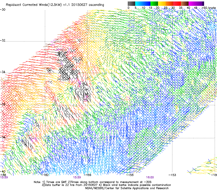Click the -40 latitude axis label
Screen dimensions: 217x190
tap(3, 172)
